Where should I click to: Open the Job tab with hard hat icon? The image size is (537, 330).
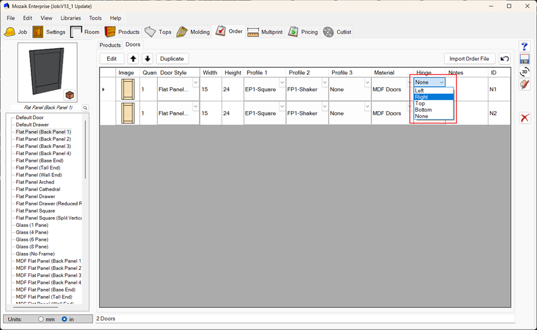coord(16,32)
